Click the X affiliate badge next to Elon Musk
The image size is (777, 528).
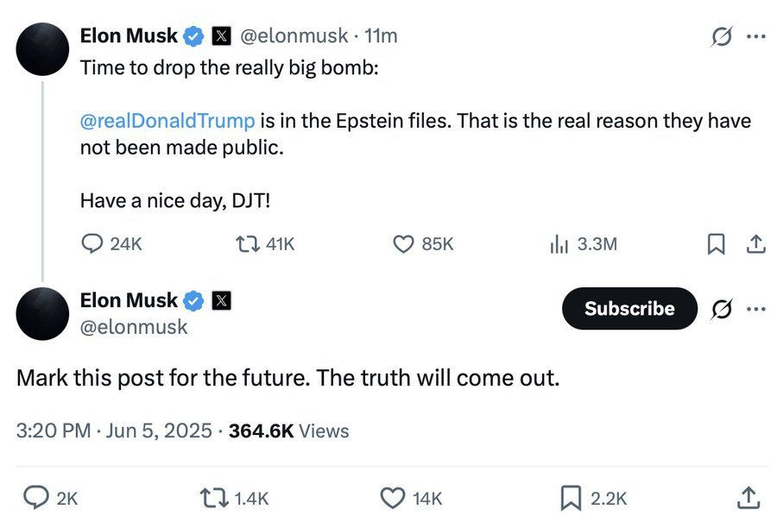tap(220, 35)
